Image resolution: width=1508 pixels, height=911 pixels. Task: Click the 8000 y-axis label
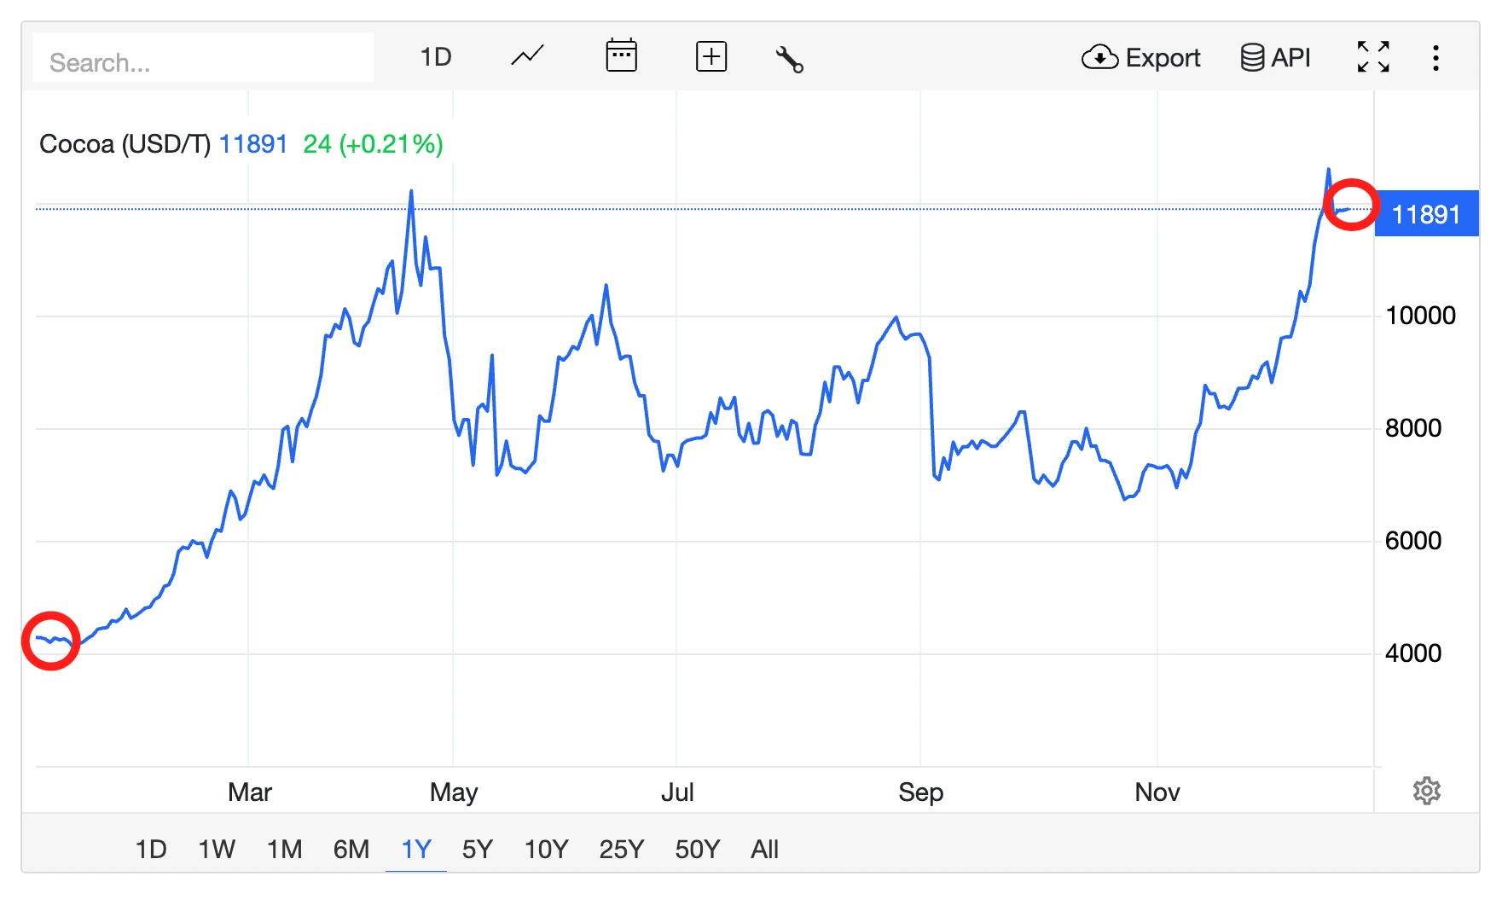pyautogui.click(x=1413, y=428)
